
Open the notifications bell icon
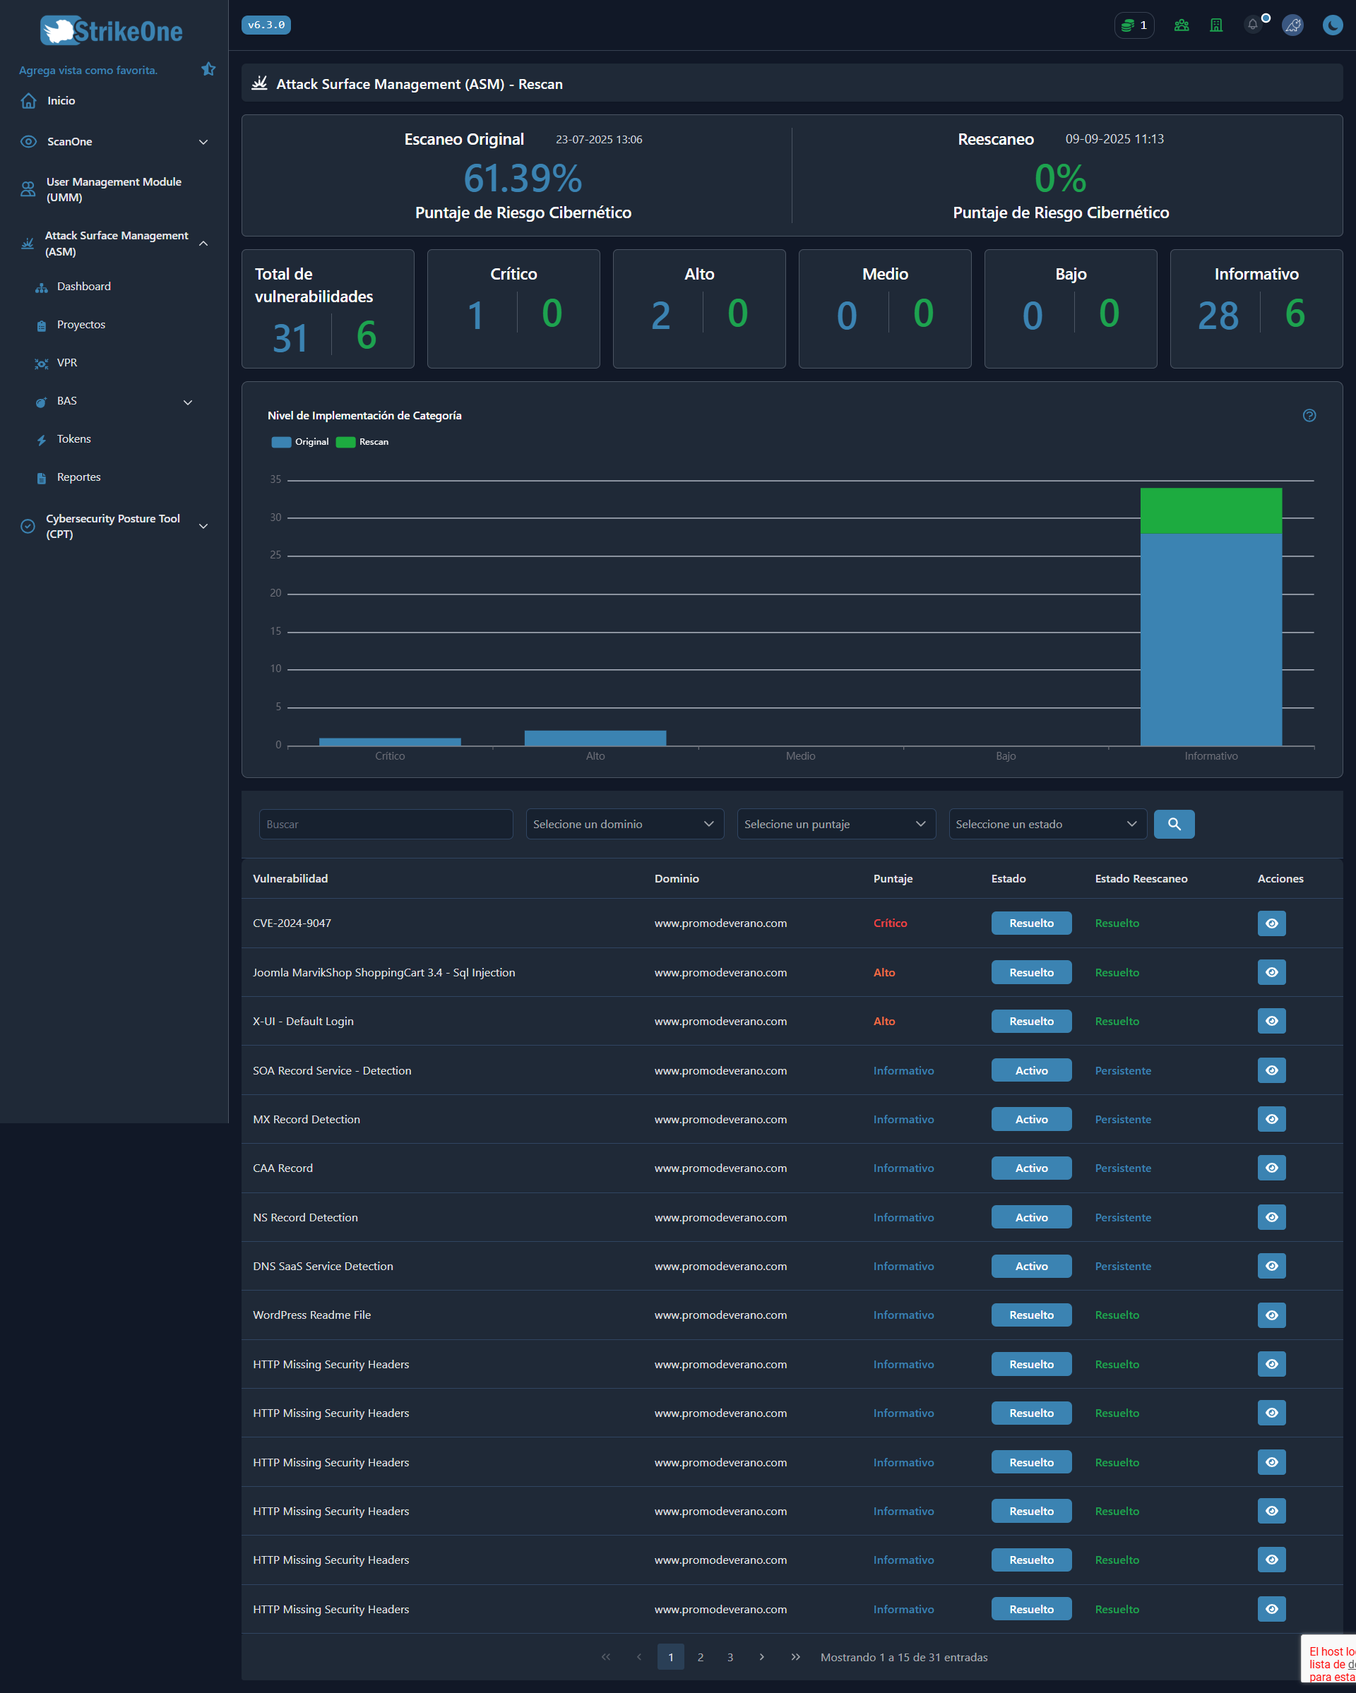(1252, 25)
